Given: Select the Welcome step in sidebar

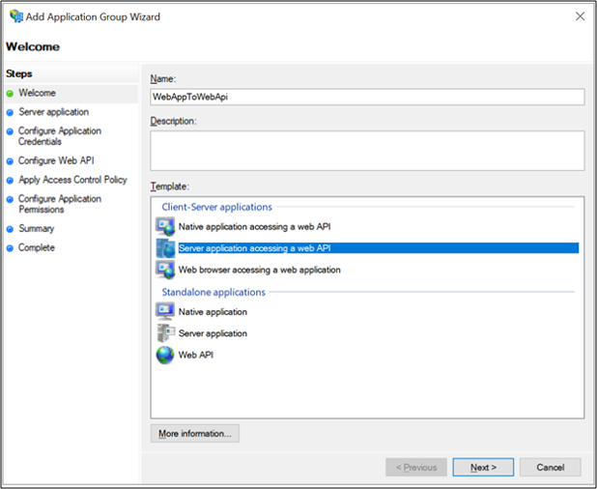Looking at the screenshot, I should pos(39,93).
